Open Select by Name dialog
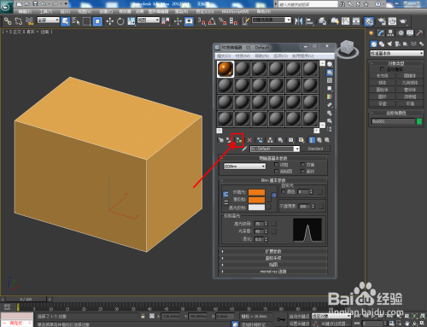Screen dimensions: 427x327 76,21
